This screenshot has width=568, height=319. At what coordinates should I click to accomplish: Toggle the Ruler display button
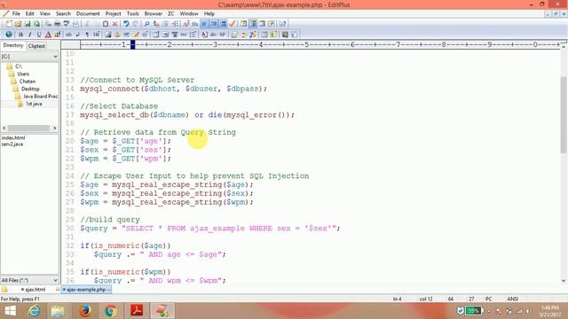pyautogui.click(x=223, y=24)
